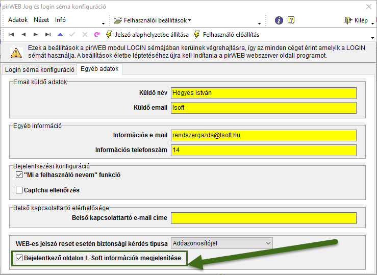Click the Kilép exit button
This screenshot has width=377, height=275.
pos(356,20)
